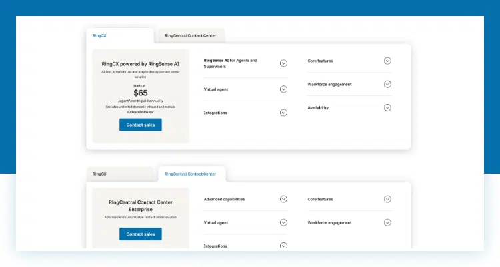Switch to RingCentral Contact Center tab in upper panel

(x=191, y=36)
